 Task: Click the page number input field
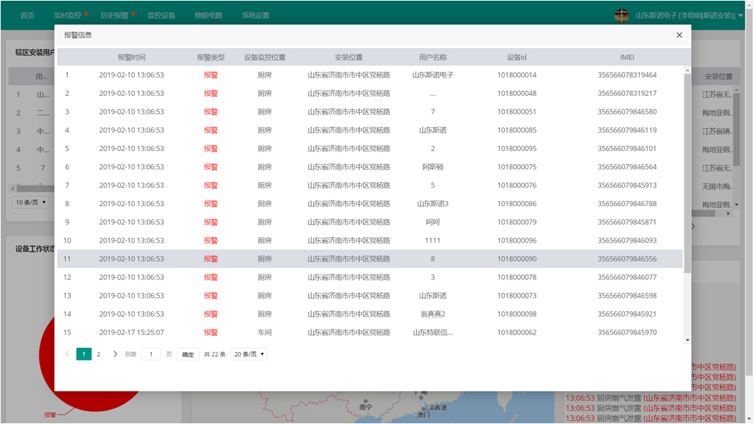coord(151,353)
